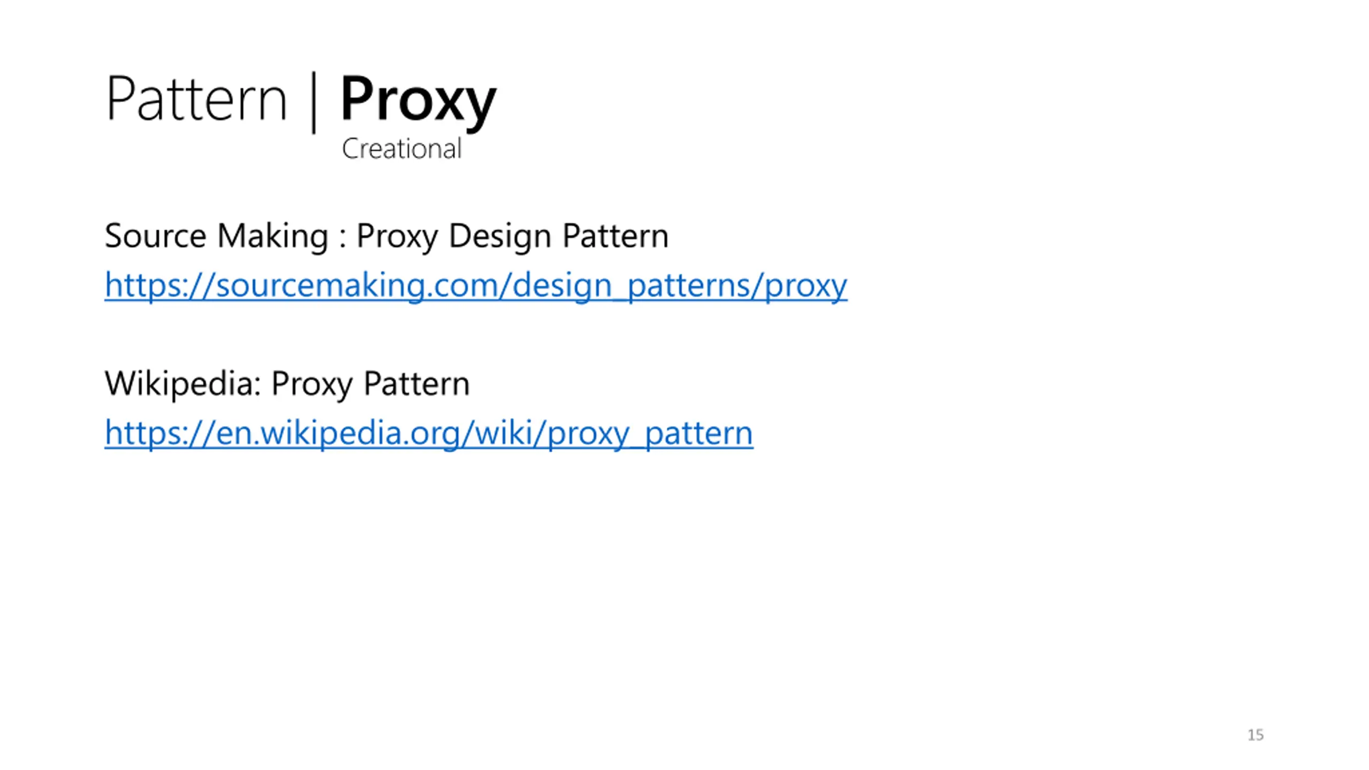Open the sourcemaking.com proxy link
Image resolution: width=1369 pixels, height=770 pixels.
[475, 285]
